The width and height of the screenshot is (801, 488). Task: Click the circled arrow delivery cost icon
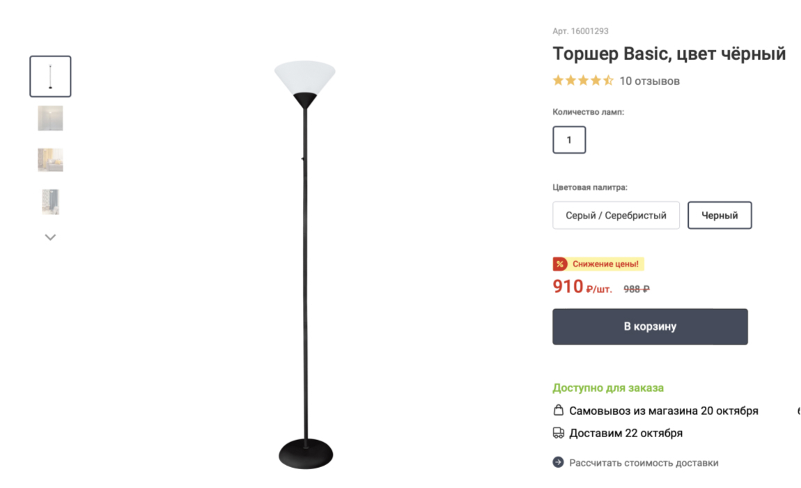click(558, 462)
